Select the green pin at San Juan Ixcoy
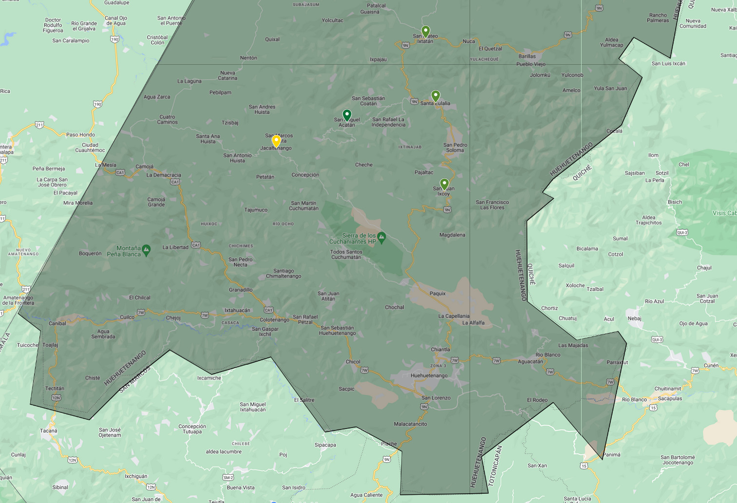737x503 pixels. coord(444,184)
